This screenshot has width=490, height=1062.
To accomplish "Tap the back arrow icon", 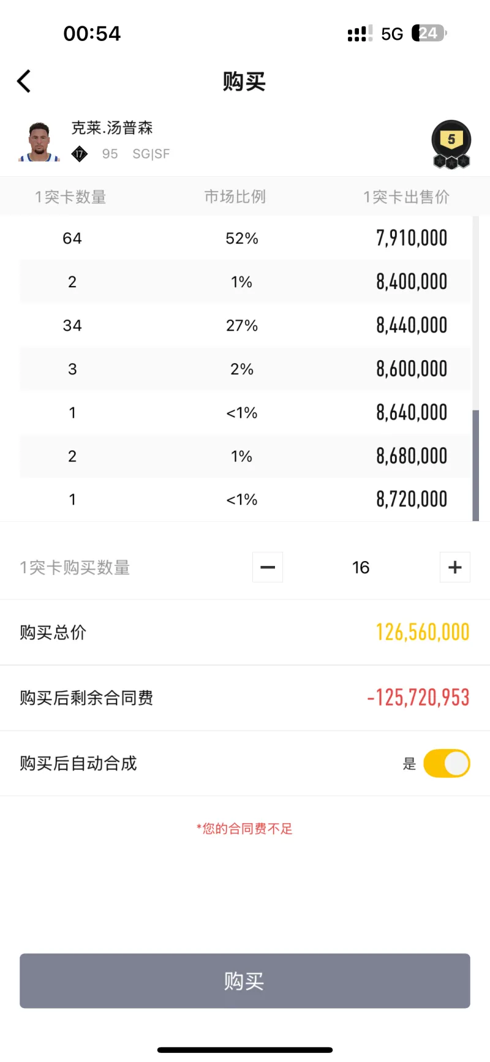I will tap(24, 81).
